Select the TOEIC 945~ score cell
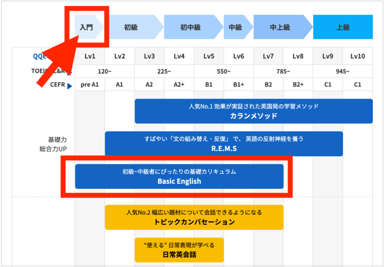This screenshot has width=384, height=267. (343, 71)
